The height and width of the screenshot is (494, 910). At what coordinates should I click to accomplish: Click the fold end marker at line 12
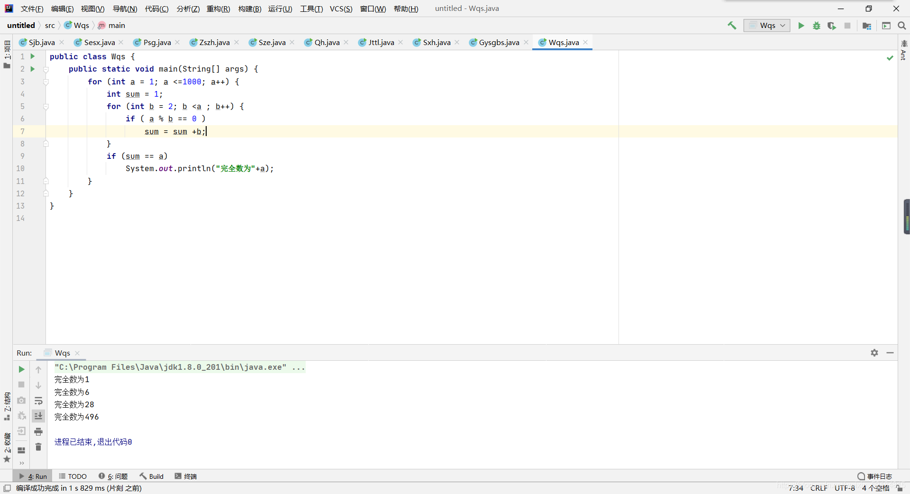coord(46,193)
